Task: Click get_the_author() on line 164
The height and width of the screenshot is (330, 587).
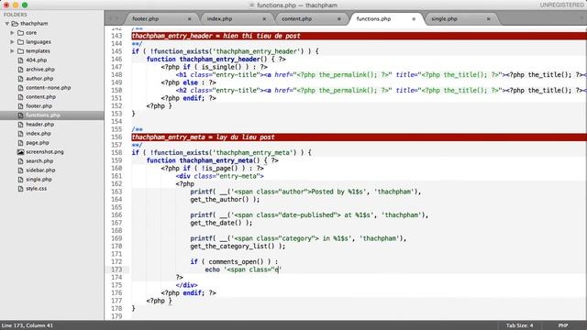Action: (219, 200)
